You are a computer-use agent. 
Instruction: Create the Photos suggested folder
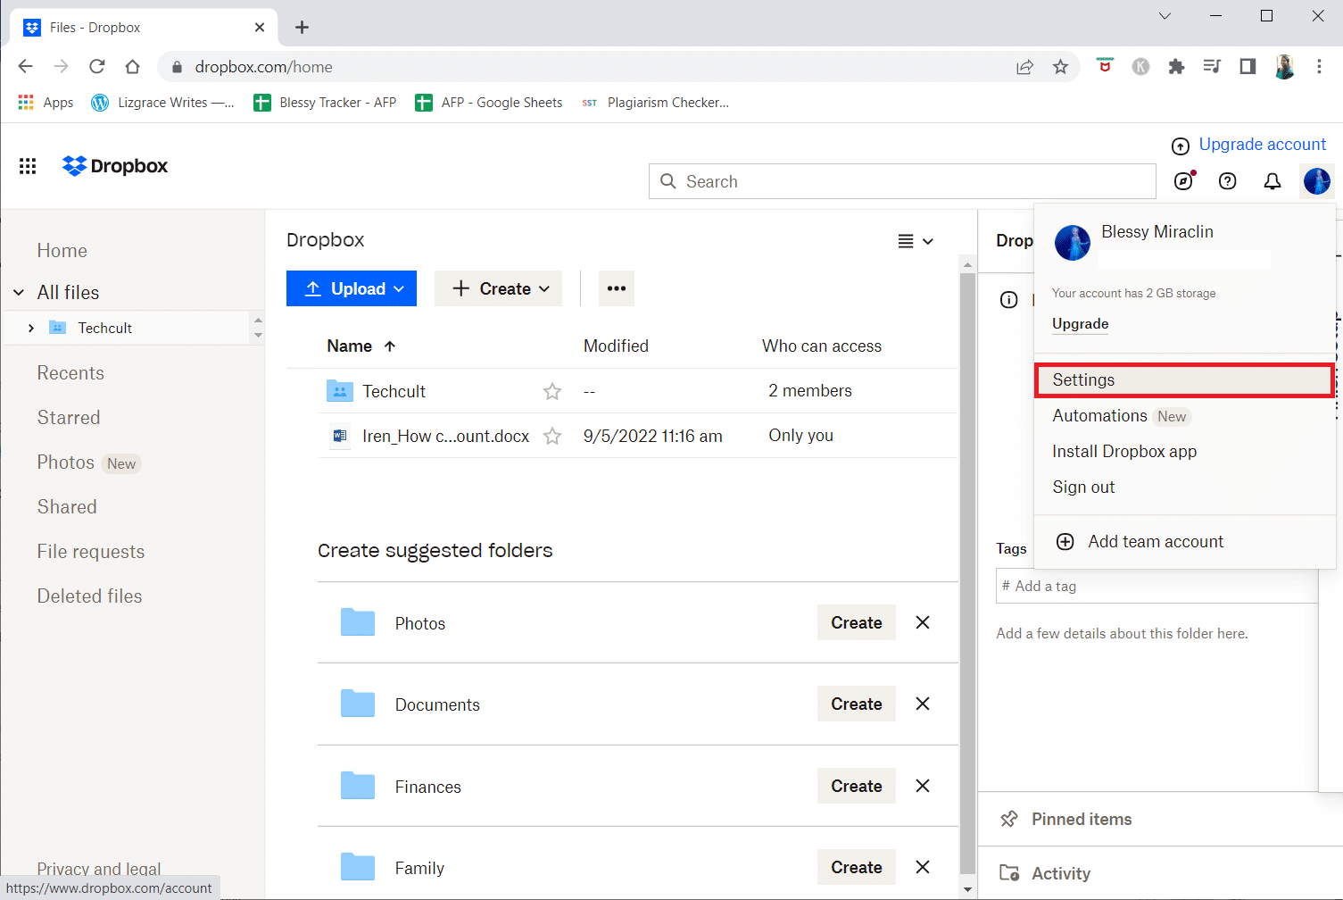point(857,622)
